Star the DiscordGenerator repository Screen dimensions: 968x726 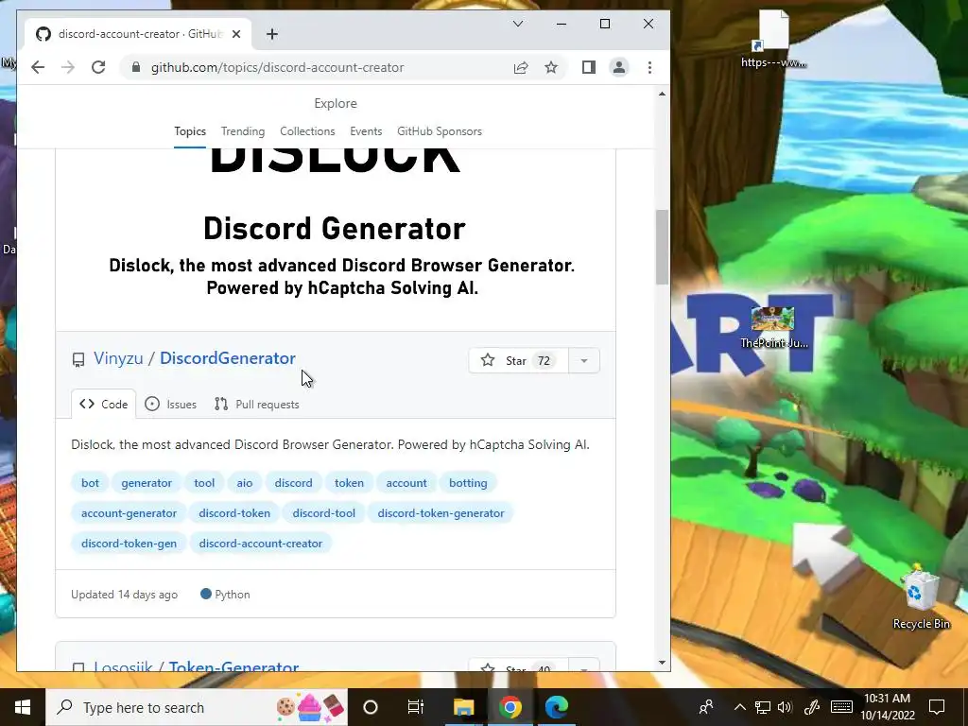coord(519,360)
